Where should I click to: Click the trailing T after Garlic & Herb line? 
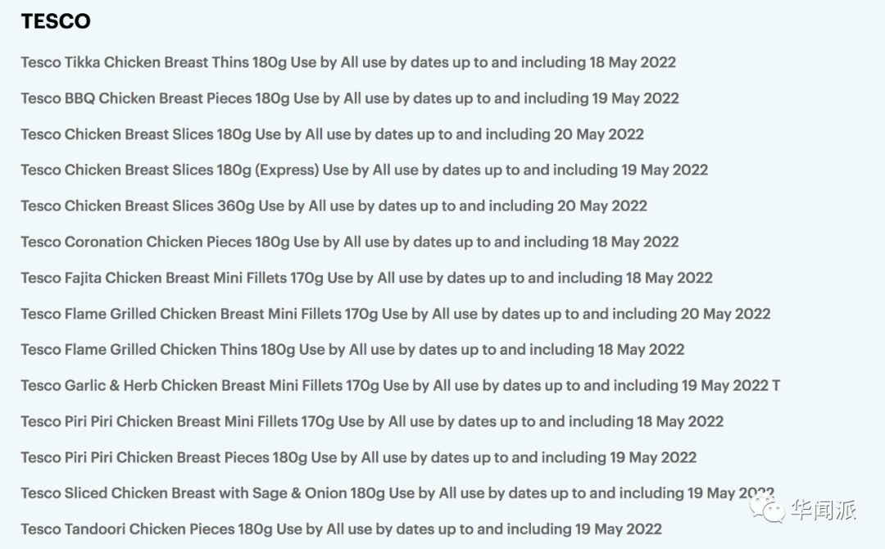pos(777,385)
